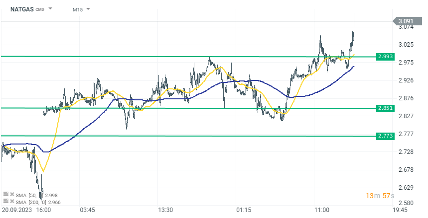Click the 19:45 time axis label
This screenshot has width=428, height=218.
[400, 210]
